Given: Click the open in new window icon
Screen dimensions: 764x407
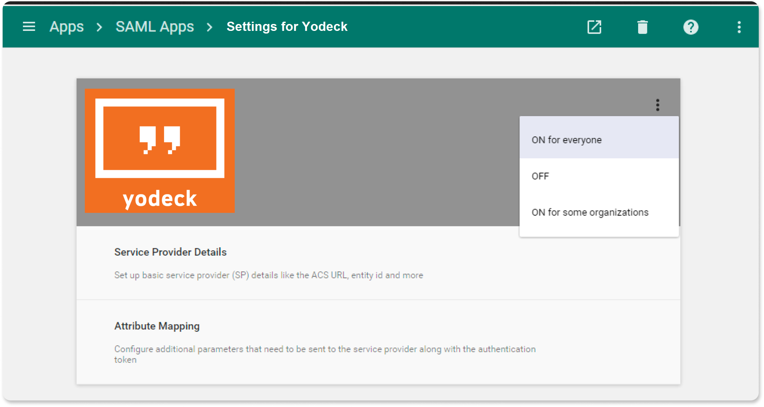Looking at the screenshot, I should click(x=594, y=27).
